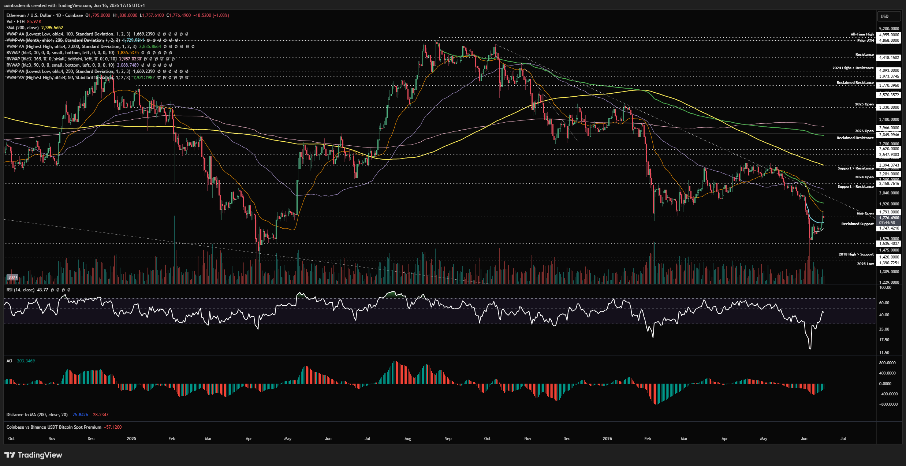Click the VWAP AA Lowest Low 100 legend
906x466 pixels.
coord(68,34)
